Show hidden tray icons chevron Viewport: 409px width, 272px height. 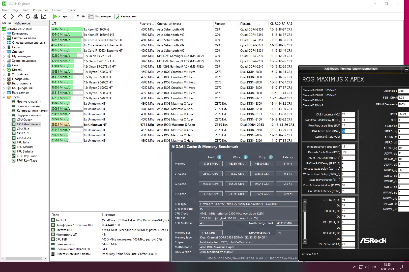pos(355,267)
